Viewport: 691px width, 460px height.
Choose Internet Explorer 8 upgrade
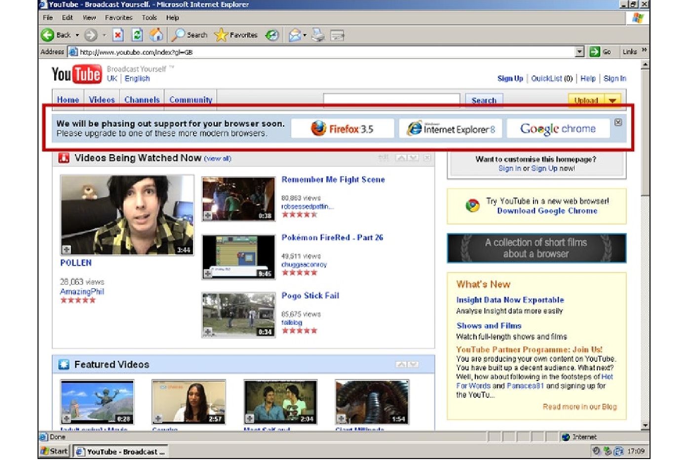451,128
